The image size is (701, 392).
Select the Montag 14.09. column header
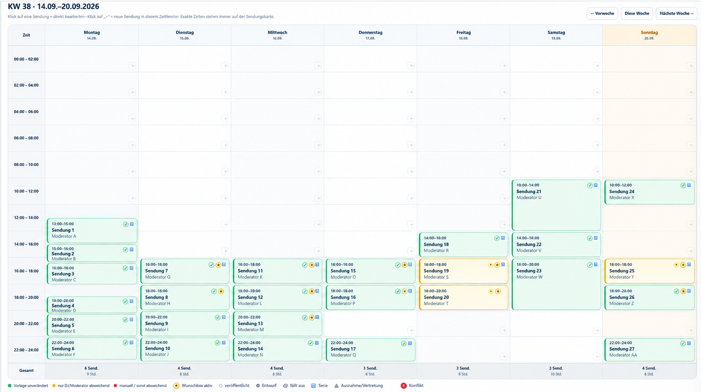pos(92,35)
